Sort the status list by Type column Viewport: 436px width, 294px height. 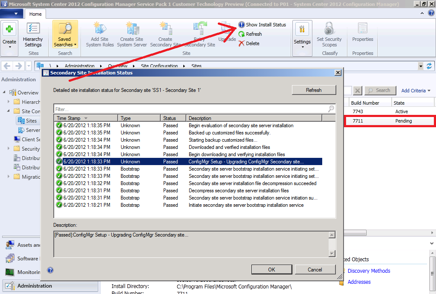pos(139,118)
